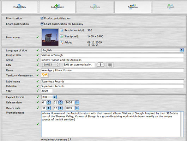Click the magnifier icon beside Added
Viewport: 187px width, 141px height.
tap(61, 42)
